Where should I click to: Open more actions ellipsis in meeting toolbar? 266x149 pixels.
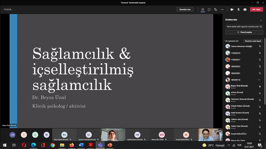tap(222, 10)
